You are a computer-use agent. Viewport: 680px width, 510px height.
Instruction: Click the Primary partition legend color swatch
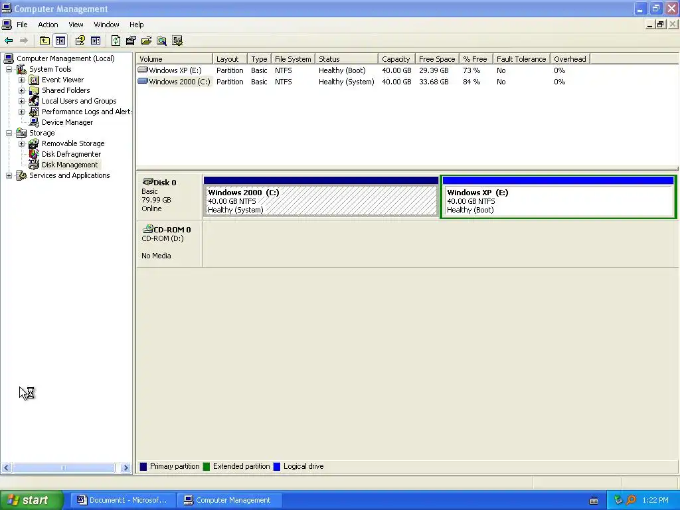point(143,467)
